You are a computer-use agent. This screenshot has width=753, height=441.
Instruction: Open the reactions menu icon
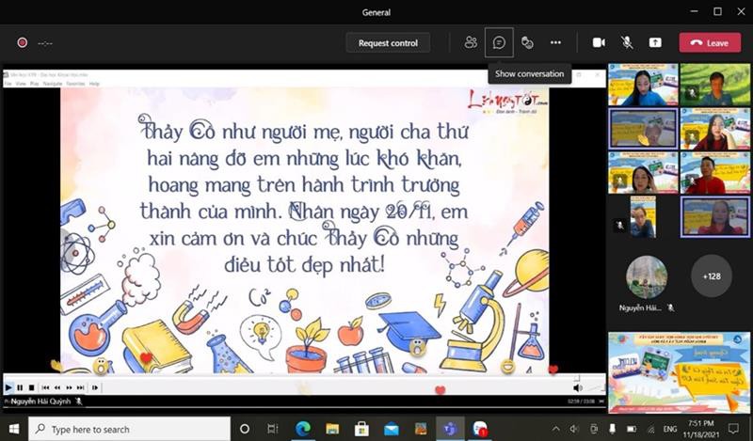point(527,42)
